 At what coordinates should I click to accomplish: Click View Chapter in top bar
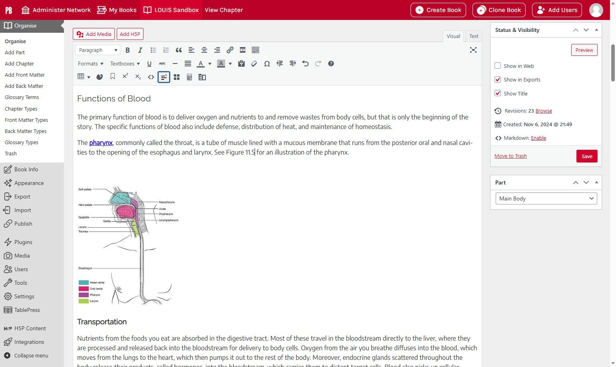(224, 10)
